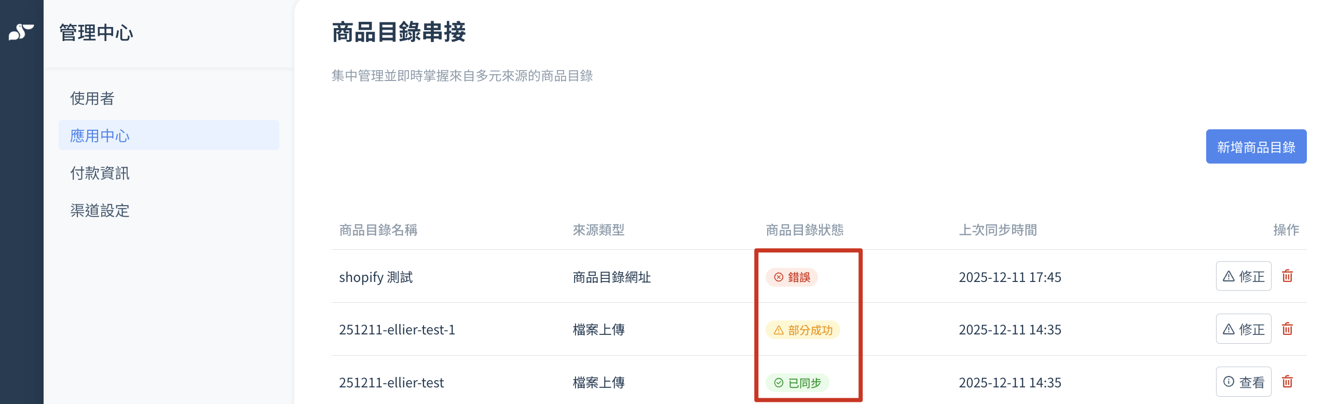Delete 251211-ellier-test-1 with its trash icon

[1287, 329]
